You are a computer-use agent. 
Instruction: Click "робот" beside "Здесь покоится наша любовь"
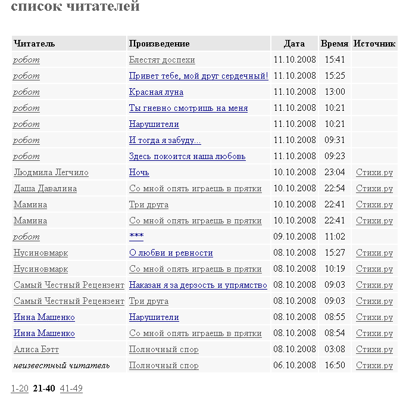click(26, 156)
